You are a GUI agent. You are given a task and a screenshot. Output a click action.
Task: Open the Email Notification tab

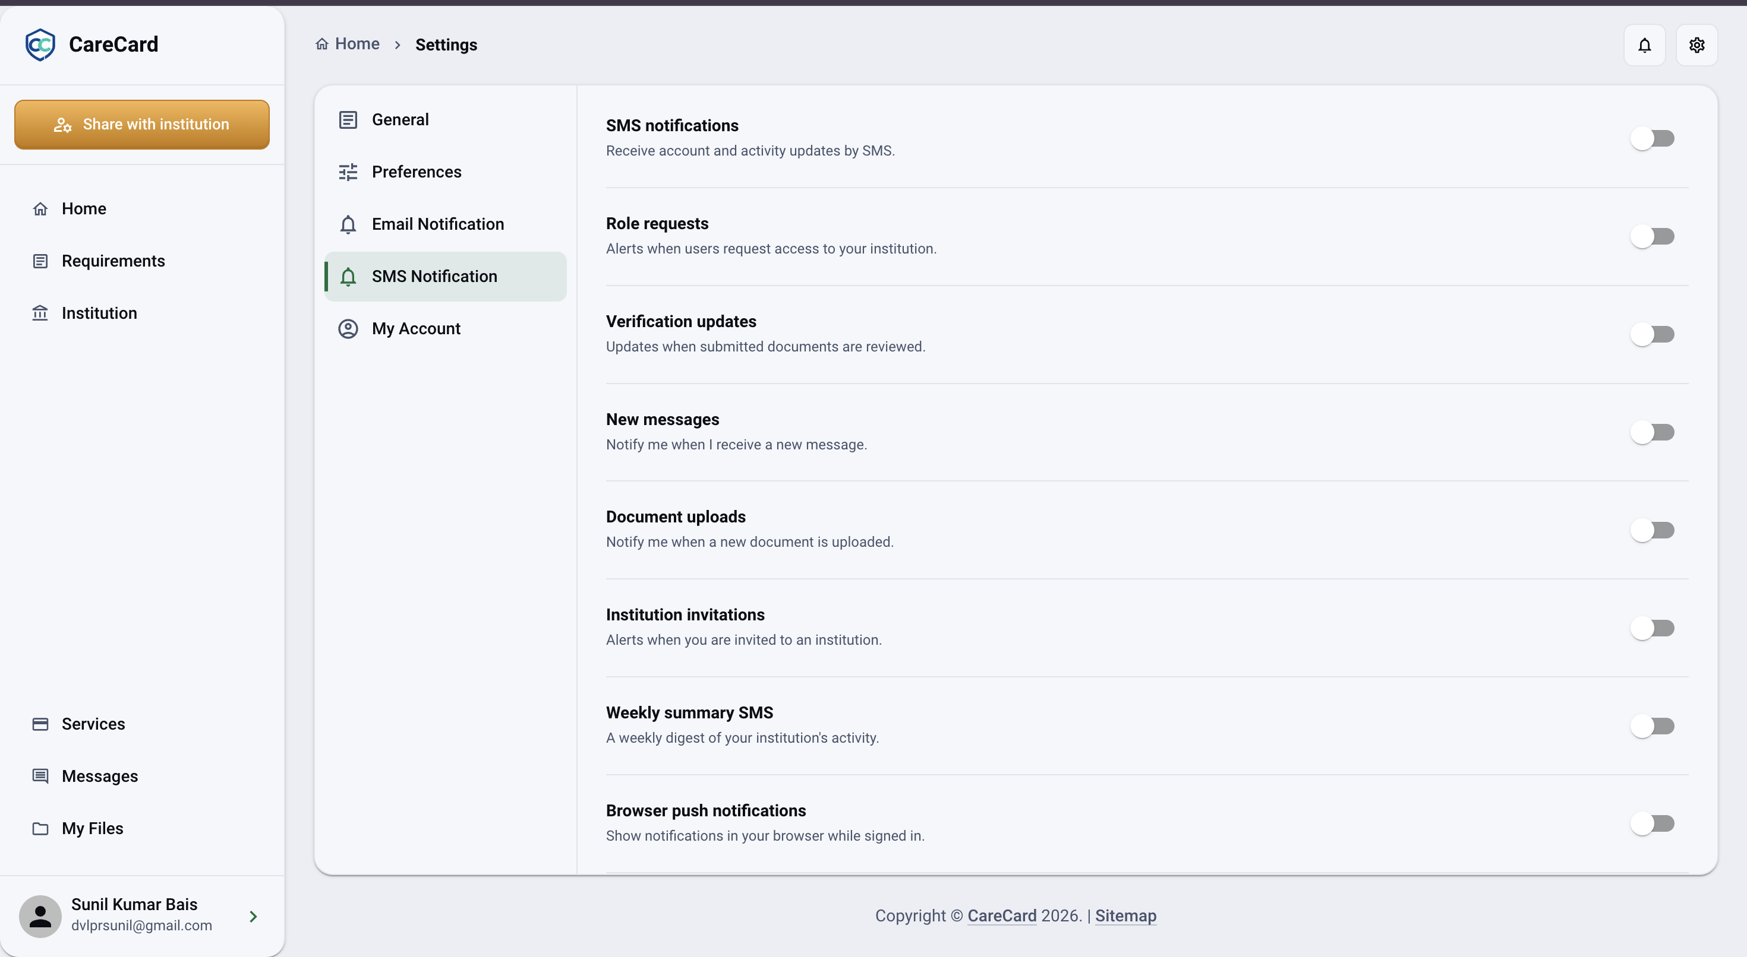[445, 224]
